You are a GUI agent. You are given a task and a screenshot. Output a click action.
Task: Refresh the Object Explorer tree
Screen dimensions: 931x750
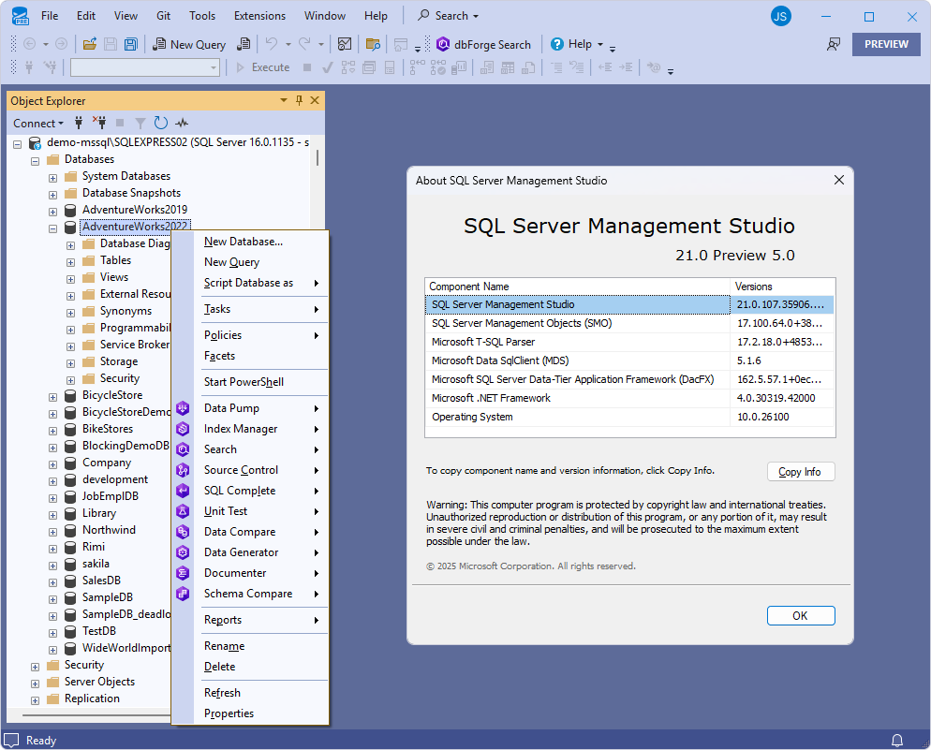(x=161, y=123)
